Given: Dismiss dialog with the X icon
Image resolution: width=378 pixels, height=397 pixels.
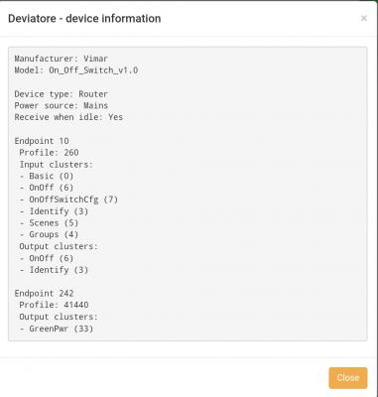Looking at the screenshot, I should point(364,18).
